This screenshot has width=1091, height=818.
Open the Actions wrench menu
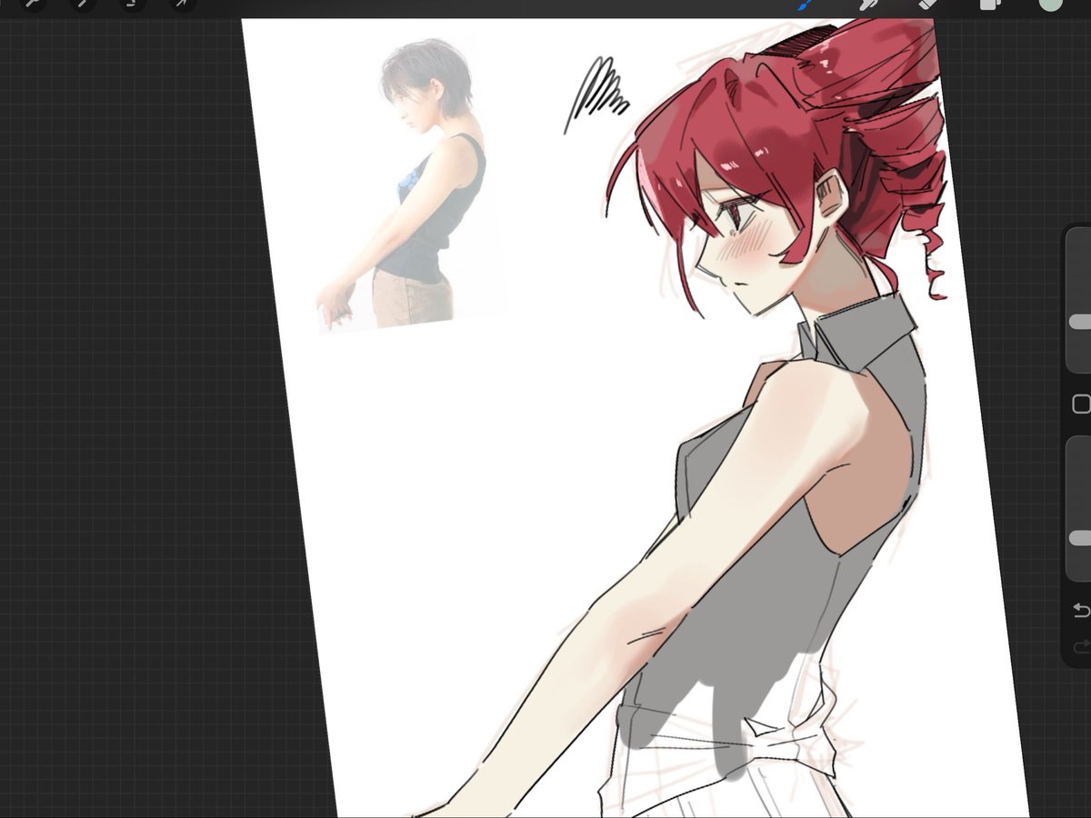[x=34, y=4]
